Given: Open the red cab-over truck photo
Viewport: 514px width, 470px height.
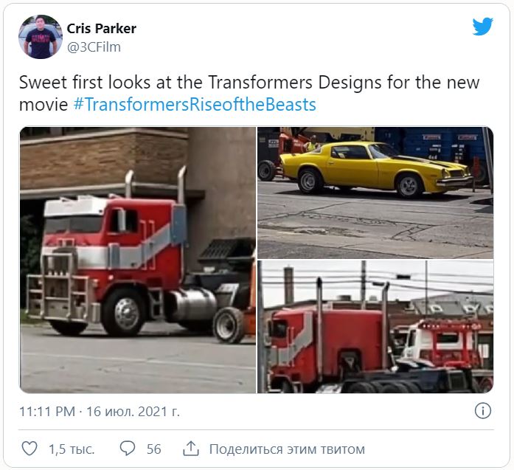Looking at the screenshot, I should coord(138,260).
